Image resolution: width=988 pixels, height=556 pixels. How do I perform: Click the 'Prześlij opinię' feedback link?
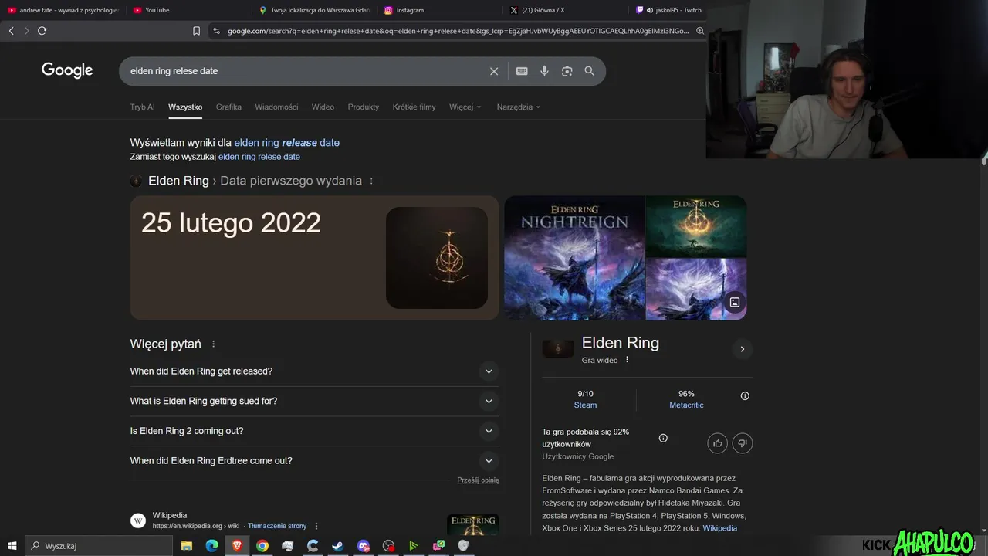point(478,480)
